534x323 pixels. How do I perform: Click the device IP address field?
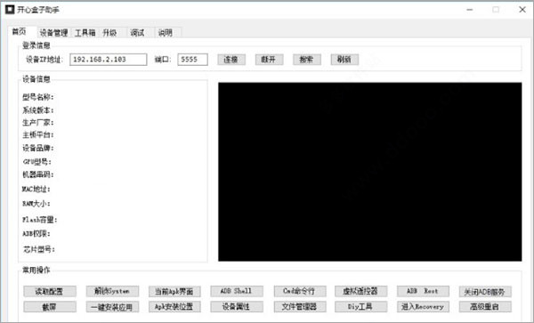tap(109, 60)
